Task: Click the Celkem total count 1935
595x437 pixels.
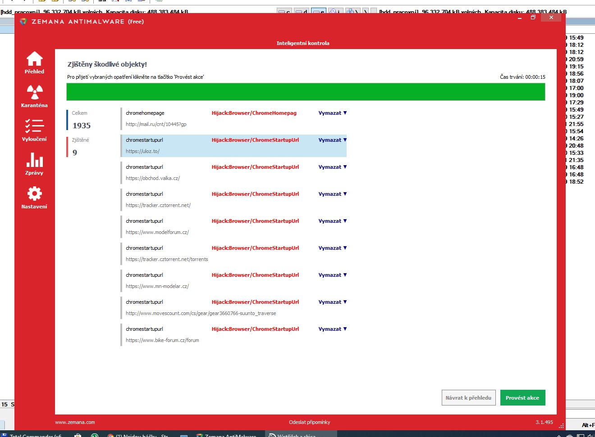Action: (82, 126)
